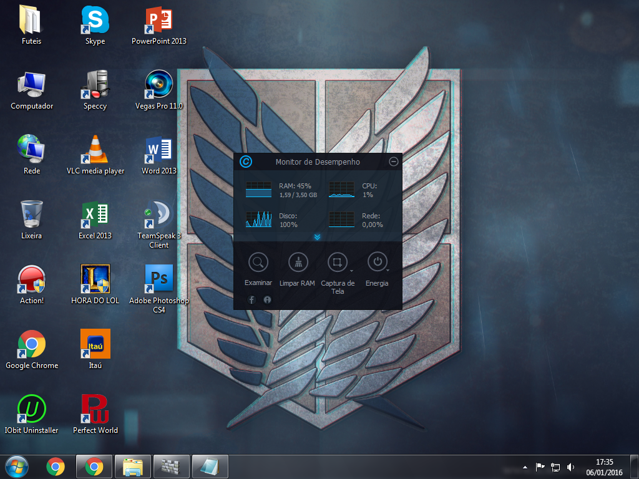Click the Disco: 100% reading
This screenshot has height=479, width=639.
click(288, 220)
